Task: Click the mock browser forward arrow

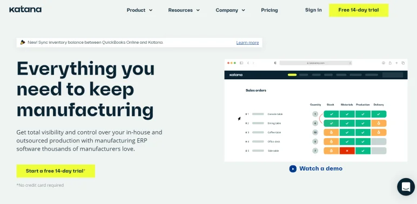Action: click(253, 63)
